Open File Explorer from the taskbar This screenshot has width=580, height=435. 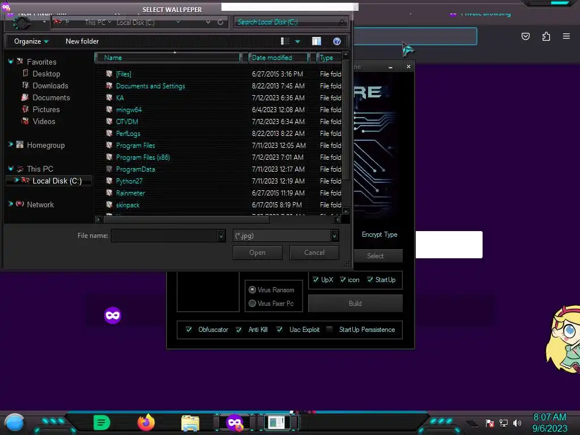[x=190, y=423]
